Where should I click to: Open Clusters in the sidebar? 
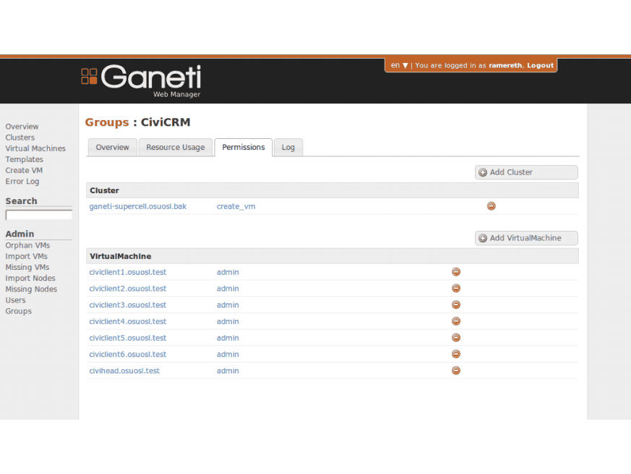[20, 137]
